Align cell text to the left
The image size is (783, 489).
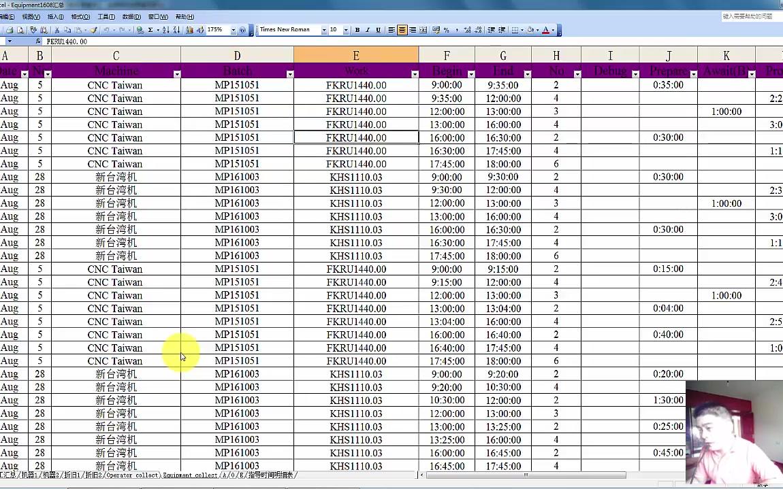391,30
